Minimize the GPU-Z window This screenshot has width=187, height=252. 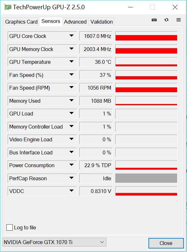tap(130, 7)
